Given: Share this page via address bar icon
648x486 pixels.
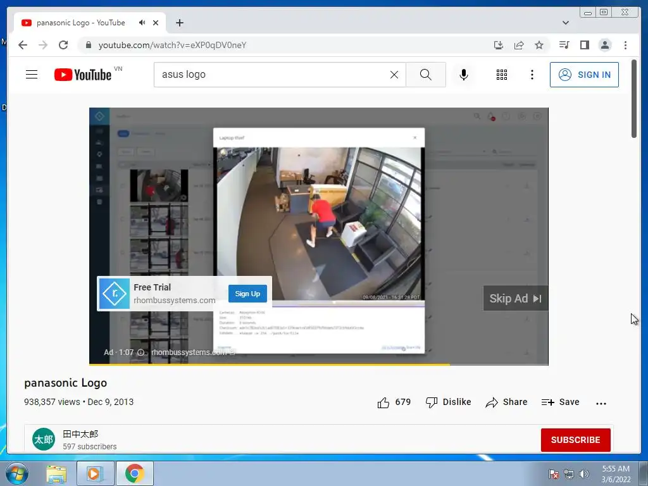Looking at the screenshot, I should click(519, 45).
